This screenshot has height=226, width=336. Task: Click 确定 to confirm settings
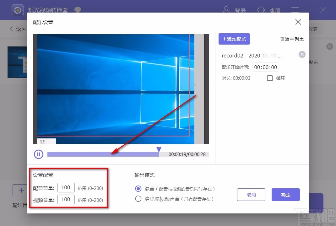coord(285,195)
